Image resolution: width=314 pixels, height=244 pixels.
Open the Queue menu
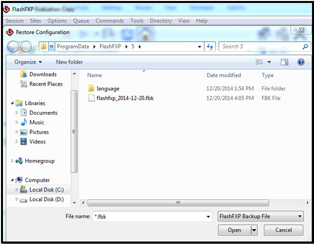[81, 21]
